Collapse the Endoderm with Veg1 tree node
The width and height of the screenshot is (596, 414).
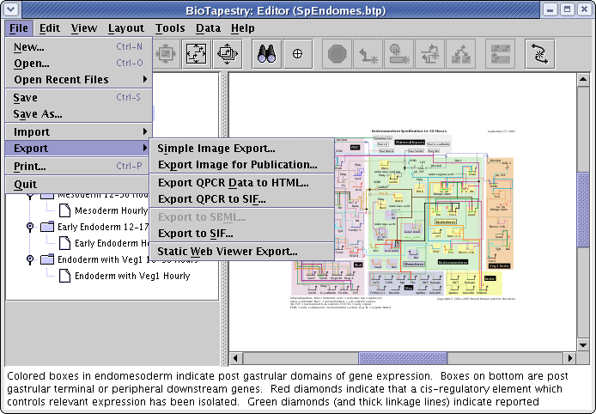click(30, 259)
